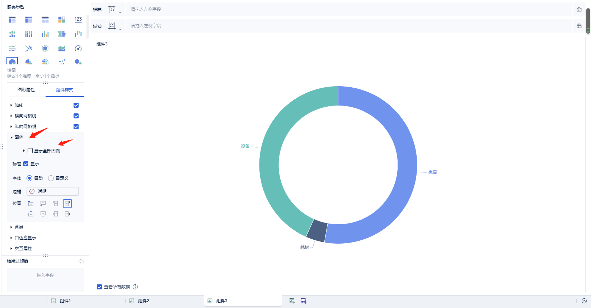Select the 123 KPI indicator card type

(78, 20)
